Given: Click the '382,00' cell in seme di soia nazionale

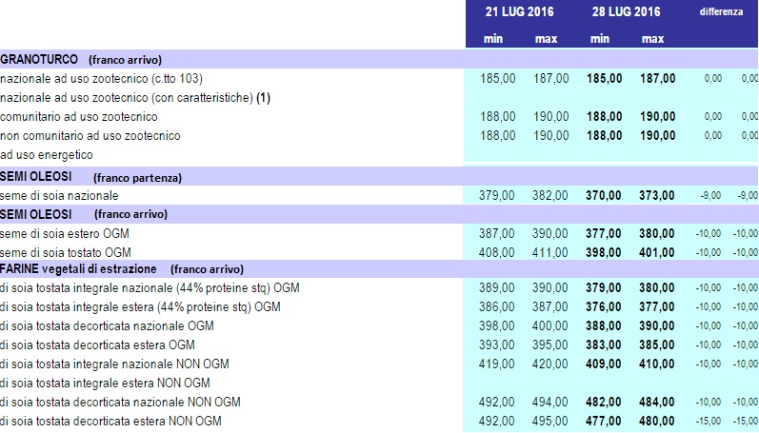Looking at the screenshot, I should (549, 195).
